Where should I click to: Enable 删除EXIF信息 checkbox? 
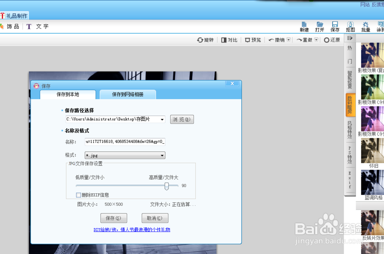click(78, 195)
